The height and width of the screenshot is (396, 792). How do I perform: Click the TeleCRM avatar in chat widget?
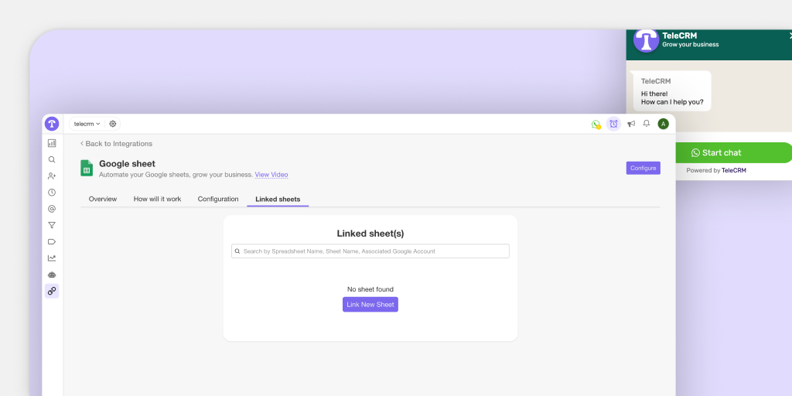pos(646,40)
